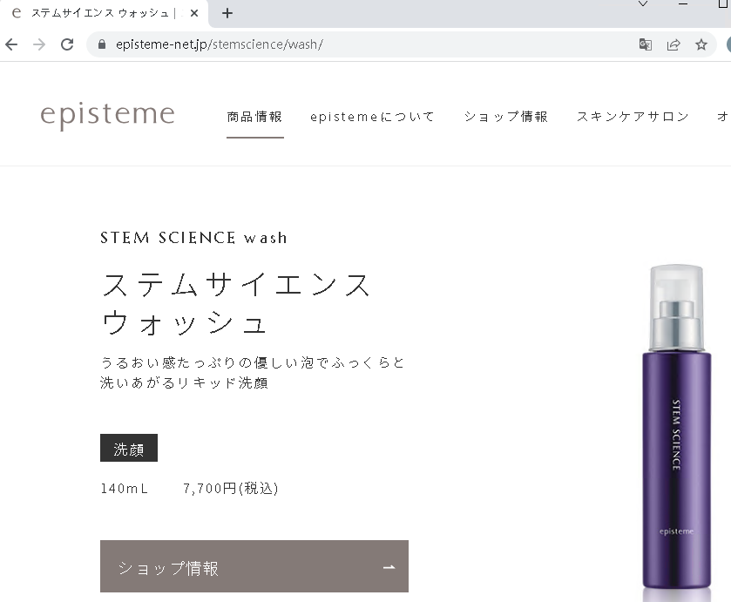The width and height of the screenshot is (731, 602).
Task: Open the ショップ情報 navigation item
Action: 505,117
